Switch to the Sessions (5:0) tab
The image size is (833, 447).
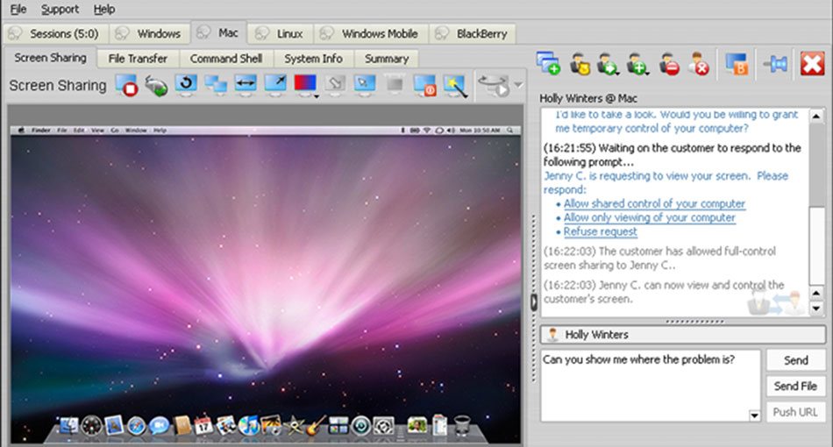pos(55,33)
